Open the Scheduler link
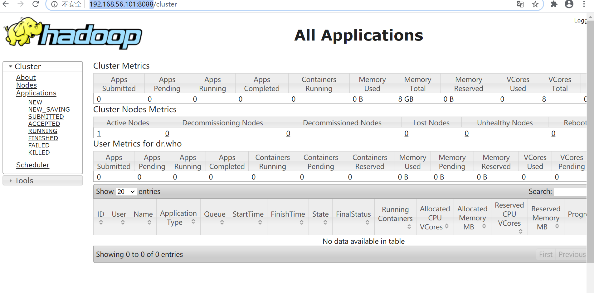The image size is (594, 293). (33, 165)
